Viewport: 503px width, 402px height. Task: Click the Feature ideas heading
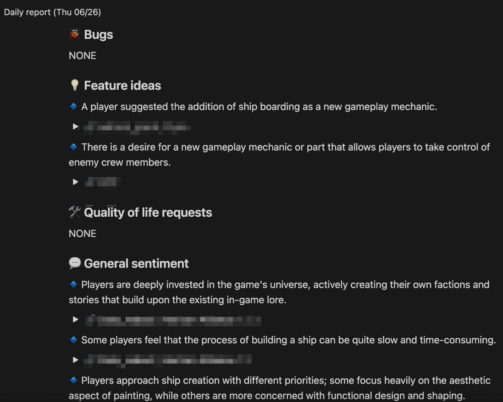point(122,86)
